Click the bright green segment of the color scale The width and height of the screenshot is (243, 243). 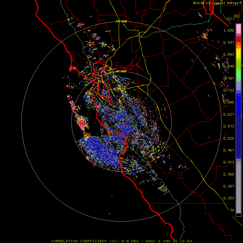(238, 73)
